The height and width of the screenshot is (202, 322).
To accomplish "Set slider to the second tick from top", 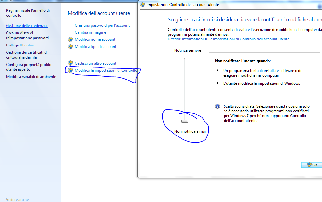I will click(x=185, y=80).
